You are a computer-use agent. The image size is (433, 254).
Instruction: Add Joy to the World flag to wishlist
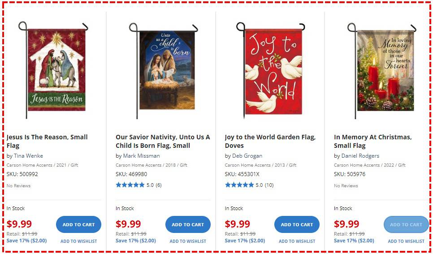click(x=297, y=241)
